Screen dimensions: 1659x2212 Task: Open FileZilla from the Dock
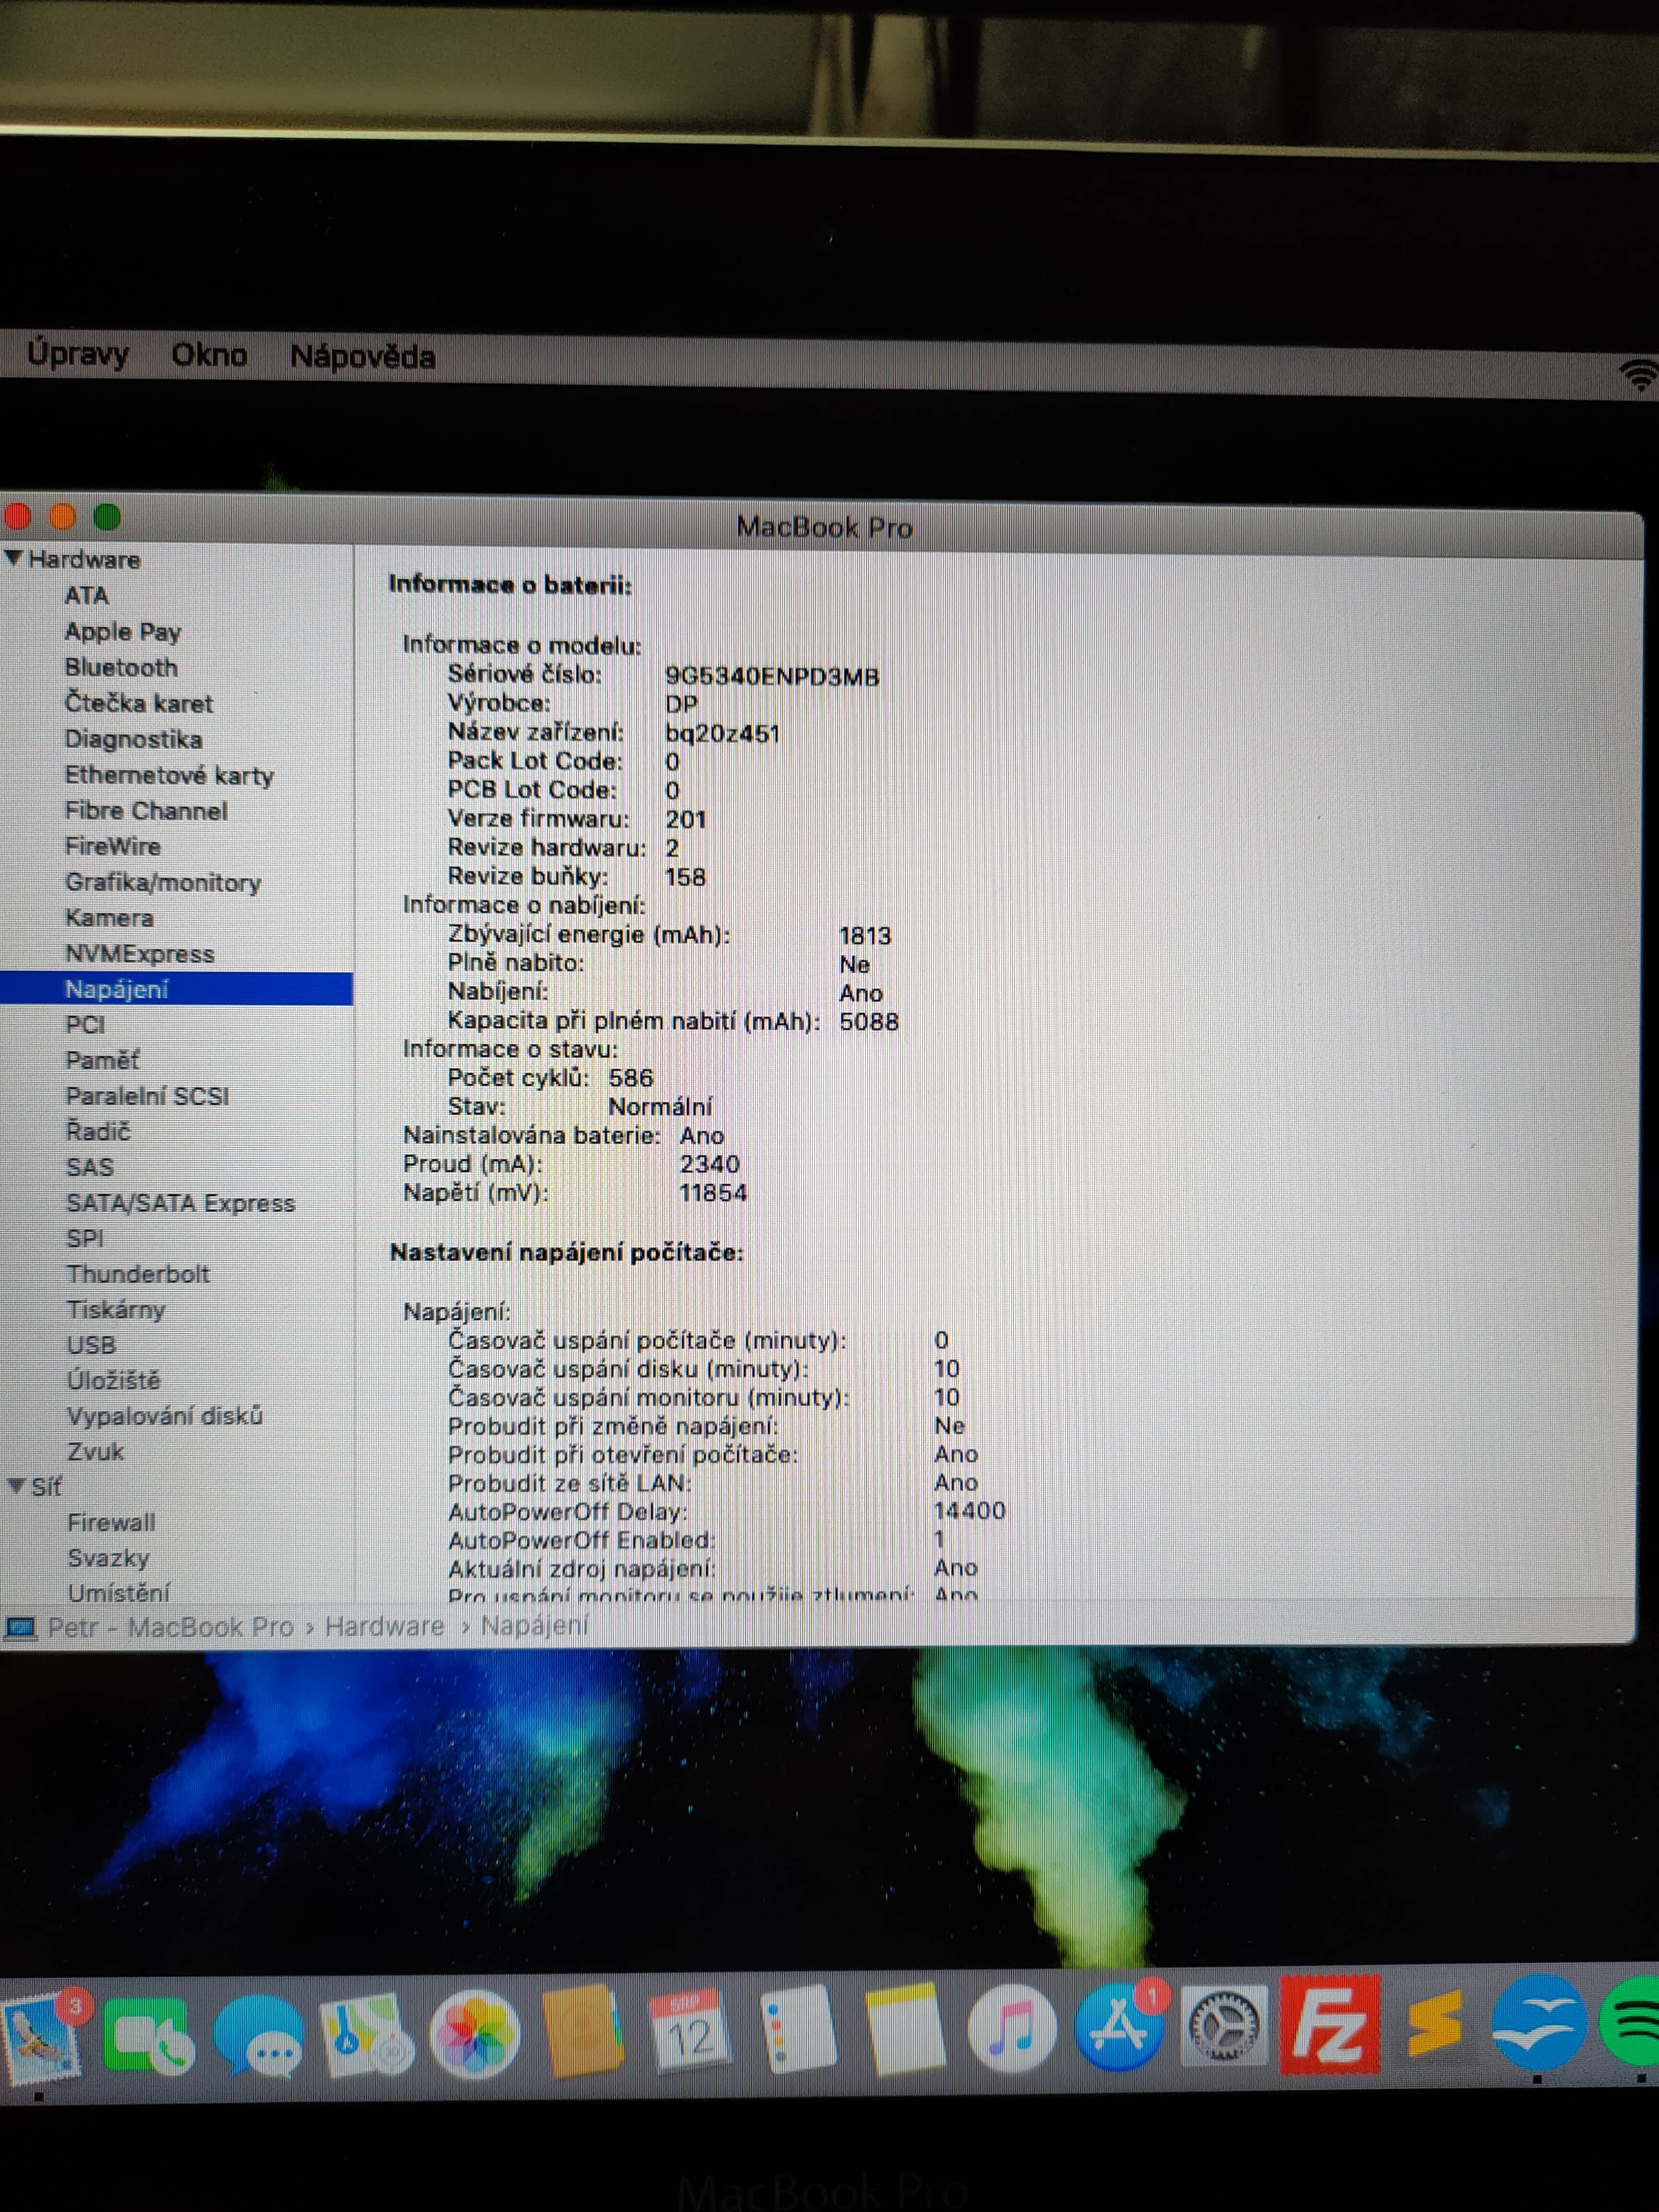[x=1329, y=2025]
